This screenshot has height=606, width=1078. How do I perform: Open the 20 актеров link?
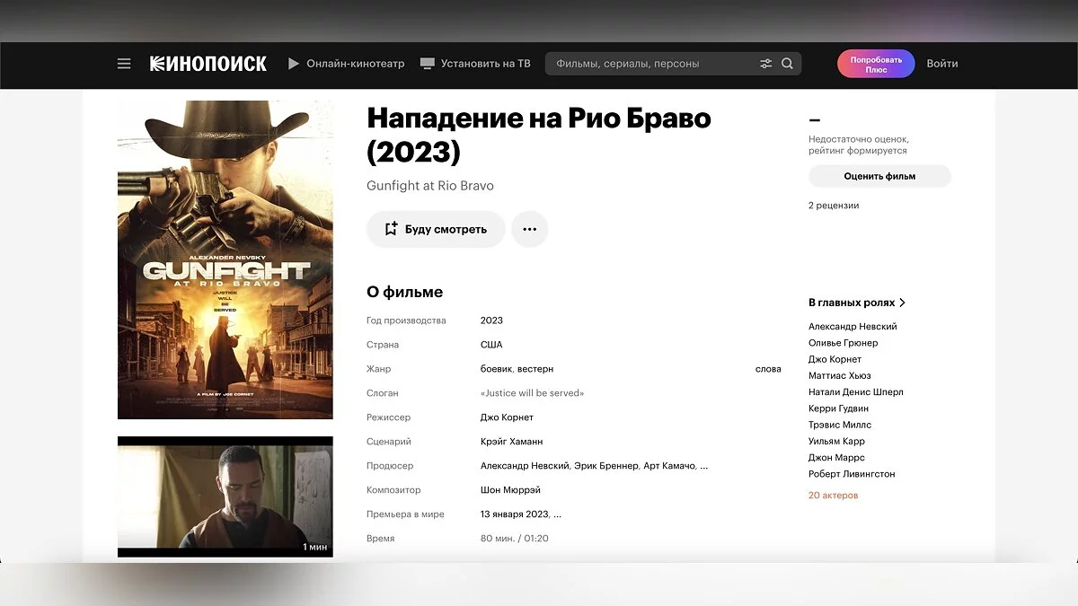pos(833,496)
